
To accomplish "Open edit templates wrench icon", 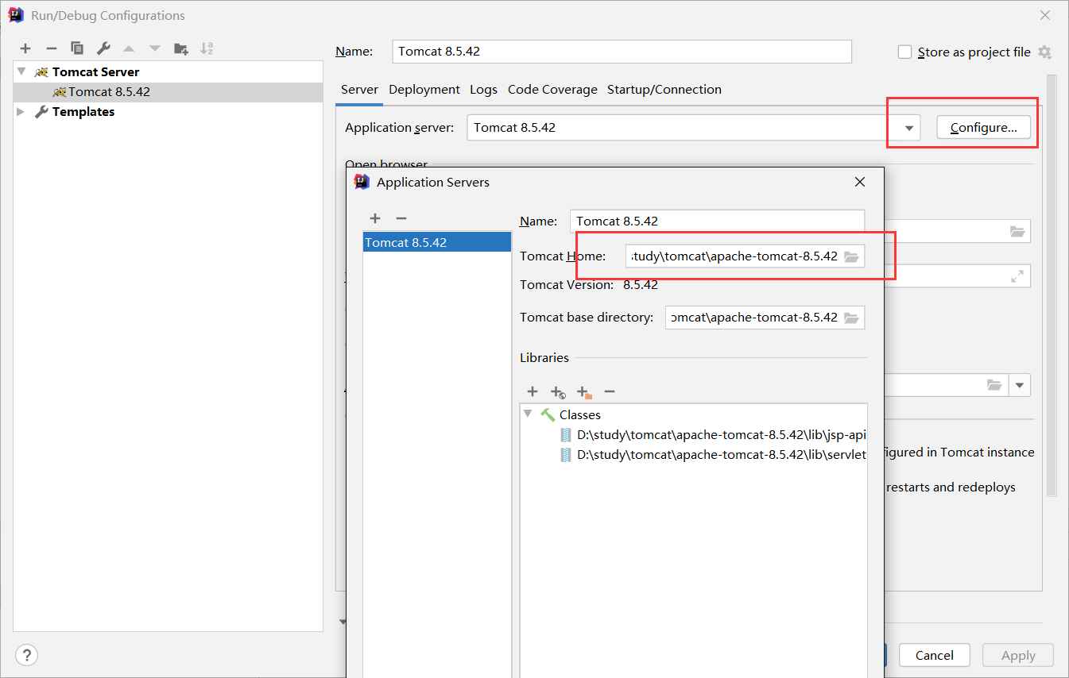I will 103,49.
